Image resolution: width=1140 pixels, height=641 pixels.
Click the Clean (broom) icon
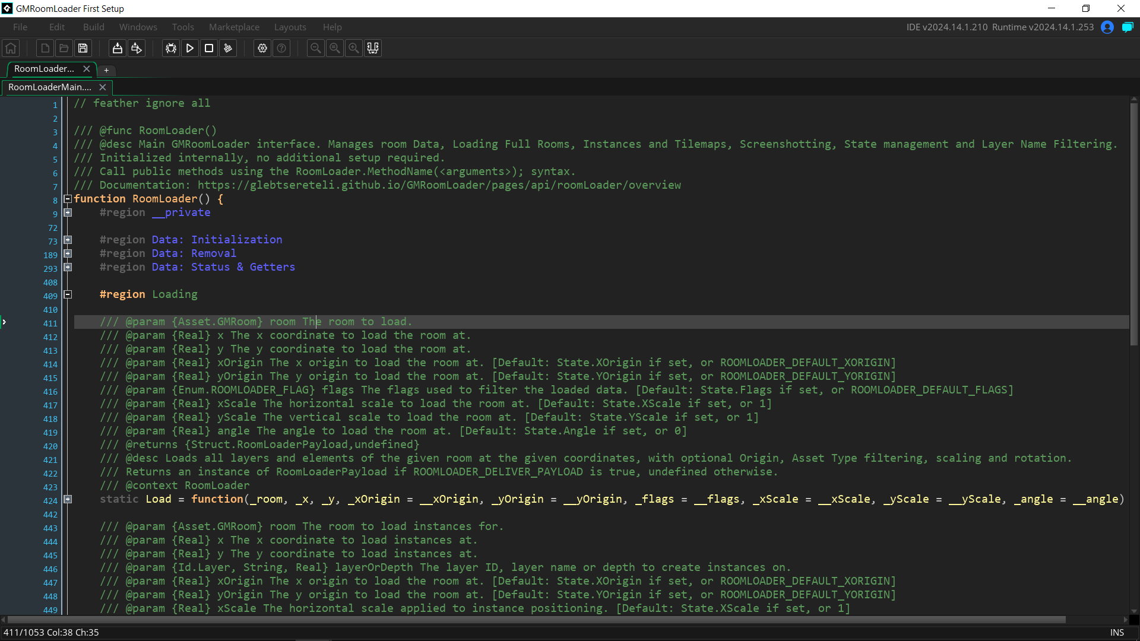point(228,49)
